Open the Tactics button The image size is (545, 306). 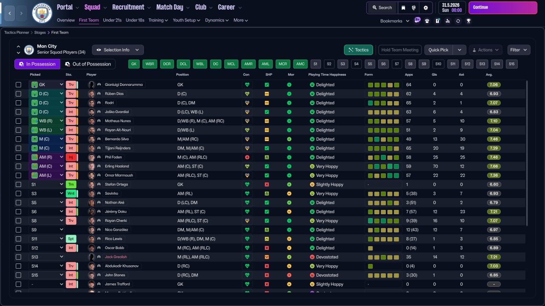tap(359, 50)
